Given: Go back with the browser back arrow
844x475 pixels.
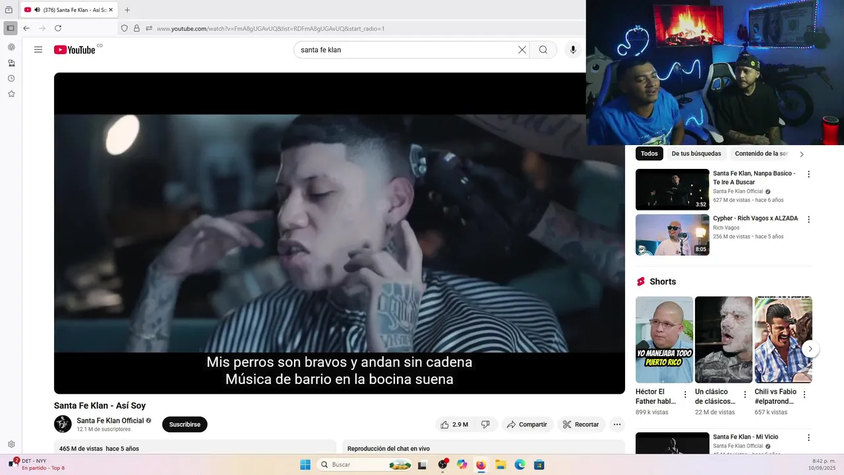Looking at the screenshot, I should (26, 28).
